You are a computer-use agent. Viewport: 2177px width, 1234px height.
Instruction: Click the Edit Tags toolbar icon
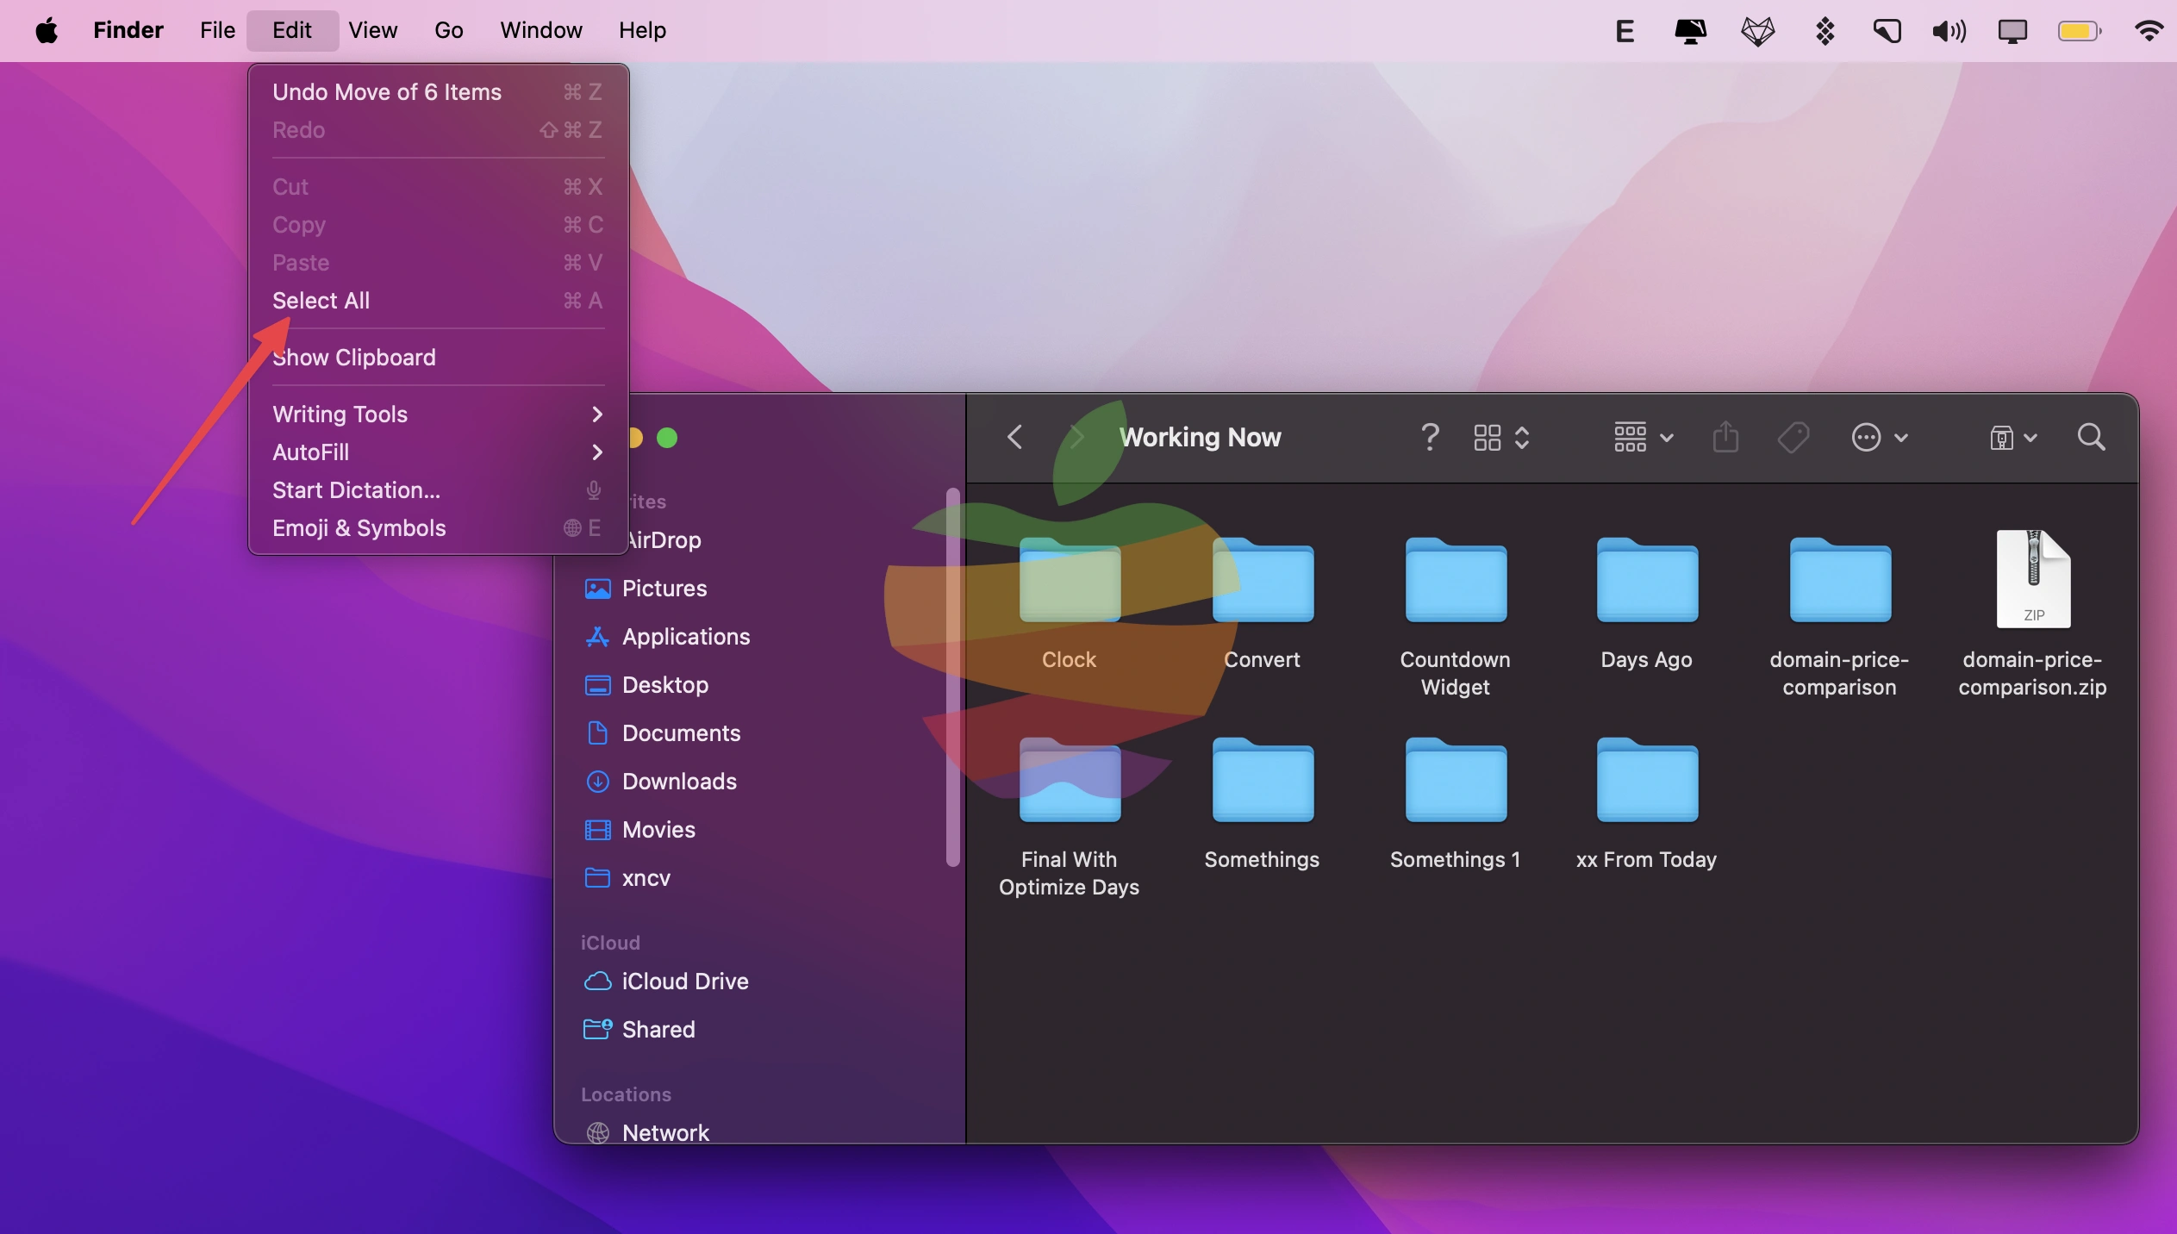[1793, 437]
